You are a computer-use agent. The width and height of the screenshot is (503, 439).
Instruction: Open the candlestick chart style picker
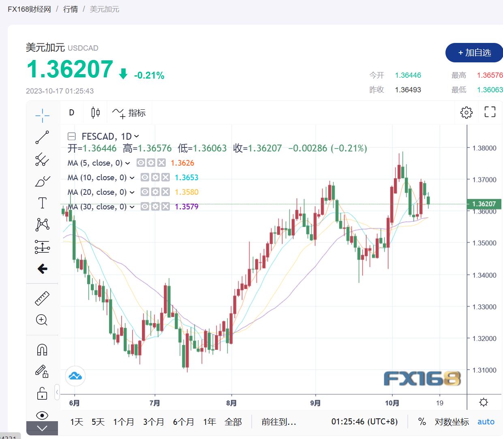click(96, 113)
